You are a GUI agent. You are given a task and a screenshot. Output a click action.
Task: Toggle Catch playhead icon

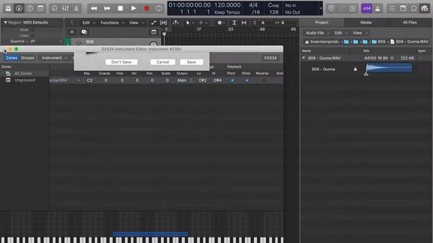(x=176, y=22)
